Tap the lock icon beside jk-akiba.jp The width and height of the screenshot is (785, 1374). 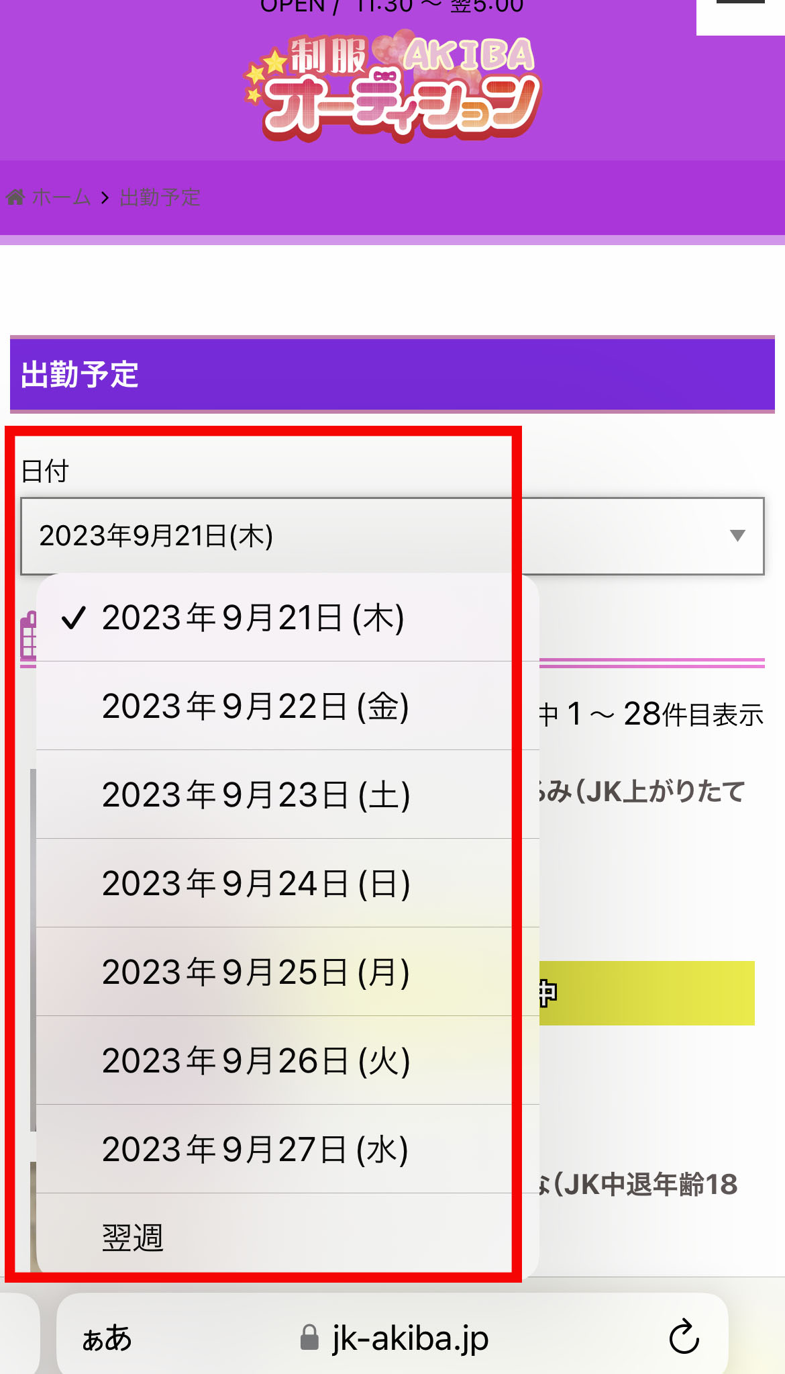pos(309,1337)
